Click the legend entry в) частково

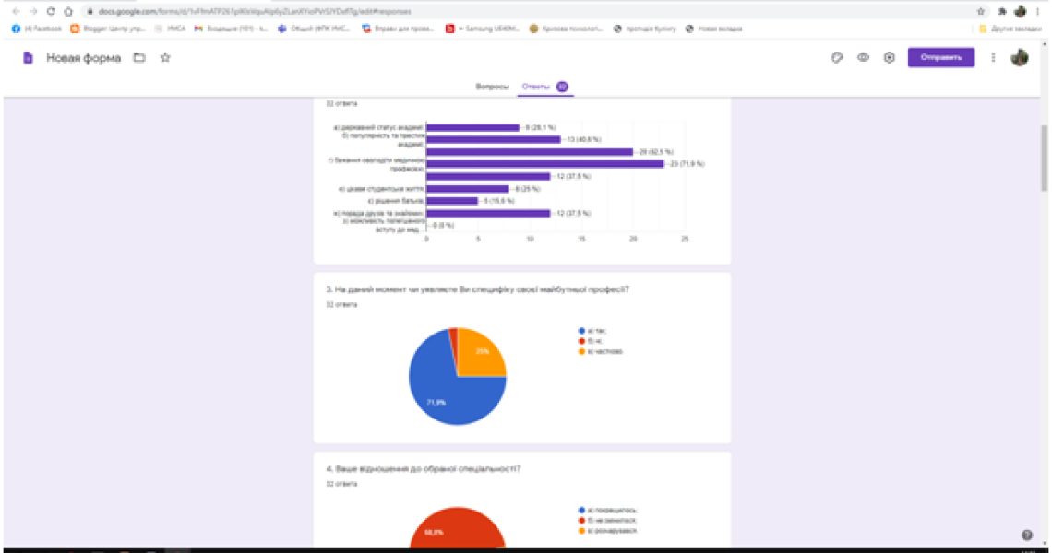(601, 351)
